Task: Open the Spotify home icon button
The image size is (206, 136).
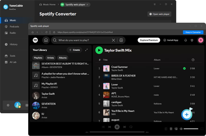Action: point(46,40)
